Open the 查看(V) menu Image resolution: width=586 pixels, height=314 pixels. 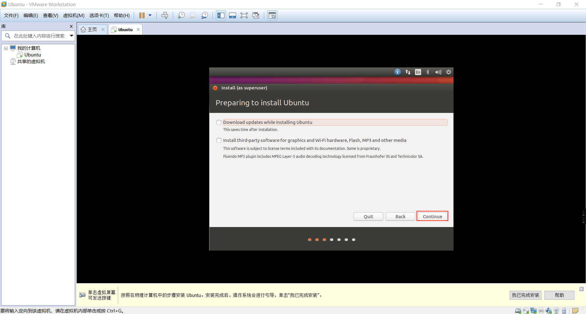51,16
